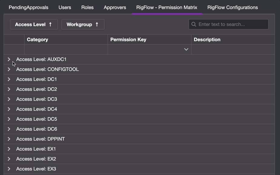
Task: Switch to the PendingApprovals tab
Action: coord(28,7)
